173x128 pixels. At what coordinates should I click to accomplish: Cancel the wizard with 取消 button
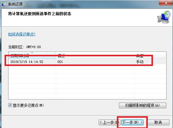[158, 122]
